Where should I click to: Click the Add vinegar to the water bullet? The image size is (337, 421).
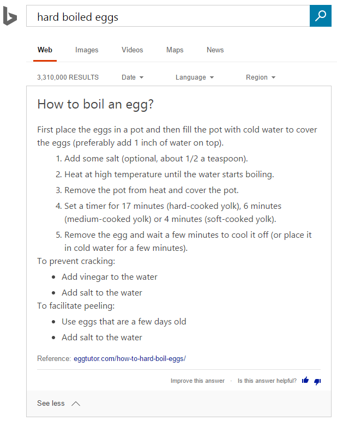coord(109,277)
